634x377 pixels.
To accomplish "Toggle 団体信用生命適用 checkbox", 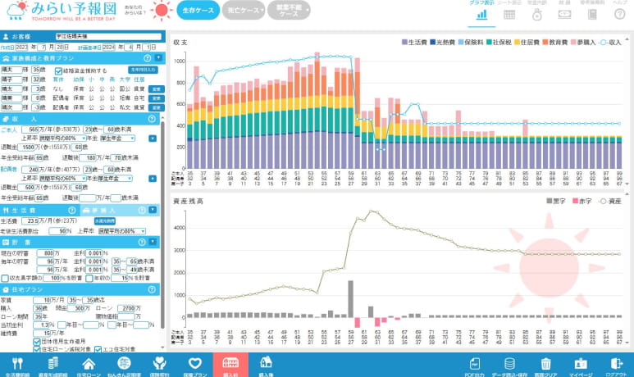I will [35, 342].
